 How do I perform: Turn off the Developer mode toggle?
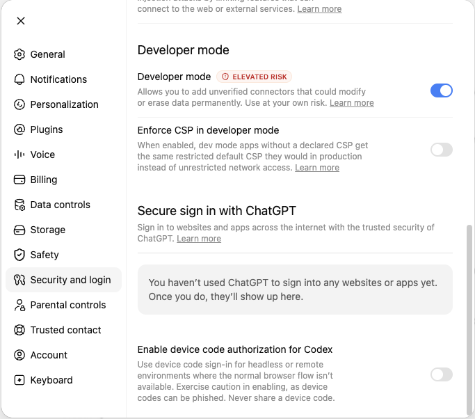click(x=442, y=90)
